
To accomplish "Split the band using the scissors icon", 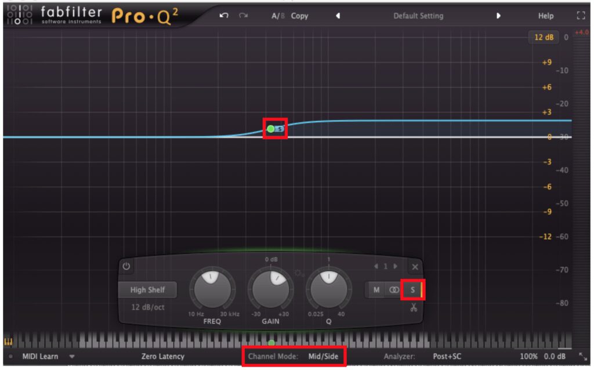I will coord(413,307).
